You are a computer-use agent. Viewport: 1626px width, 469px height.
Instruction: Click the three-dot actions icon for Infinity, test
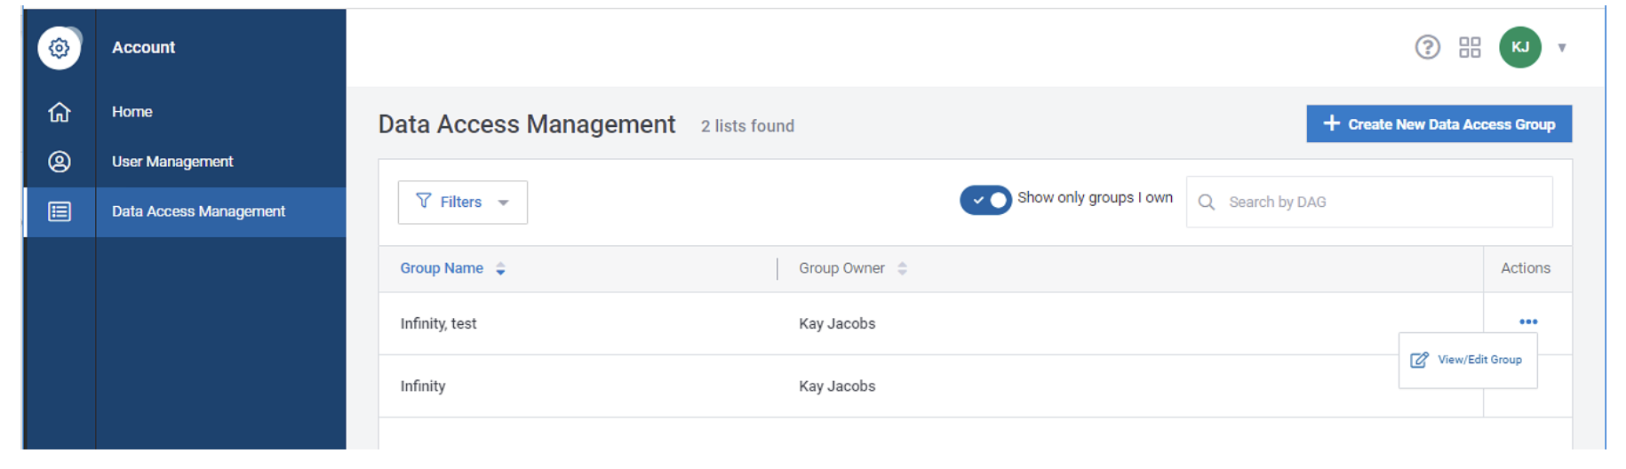click(x=1527, y=322)
